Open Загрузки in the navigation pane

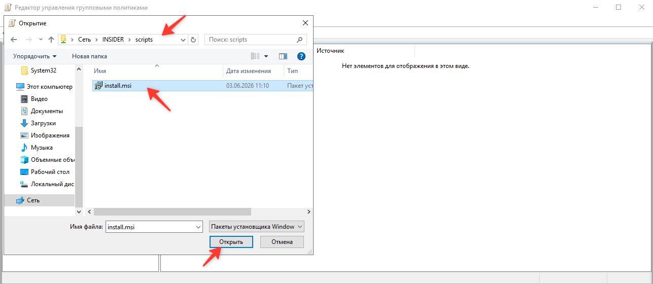[43, 123]
